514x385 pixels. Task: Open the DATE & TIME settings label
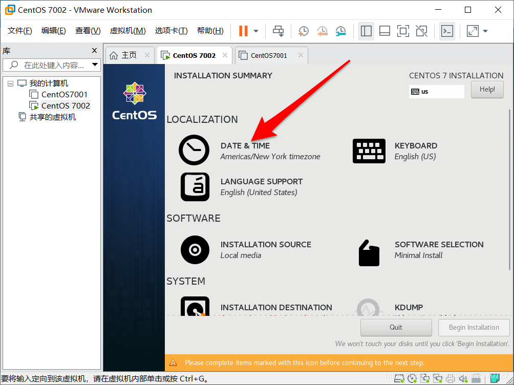point(245,145)
